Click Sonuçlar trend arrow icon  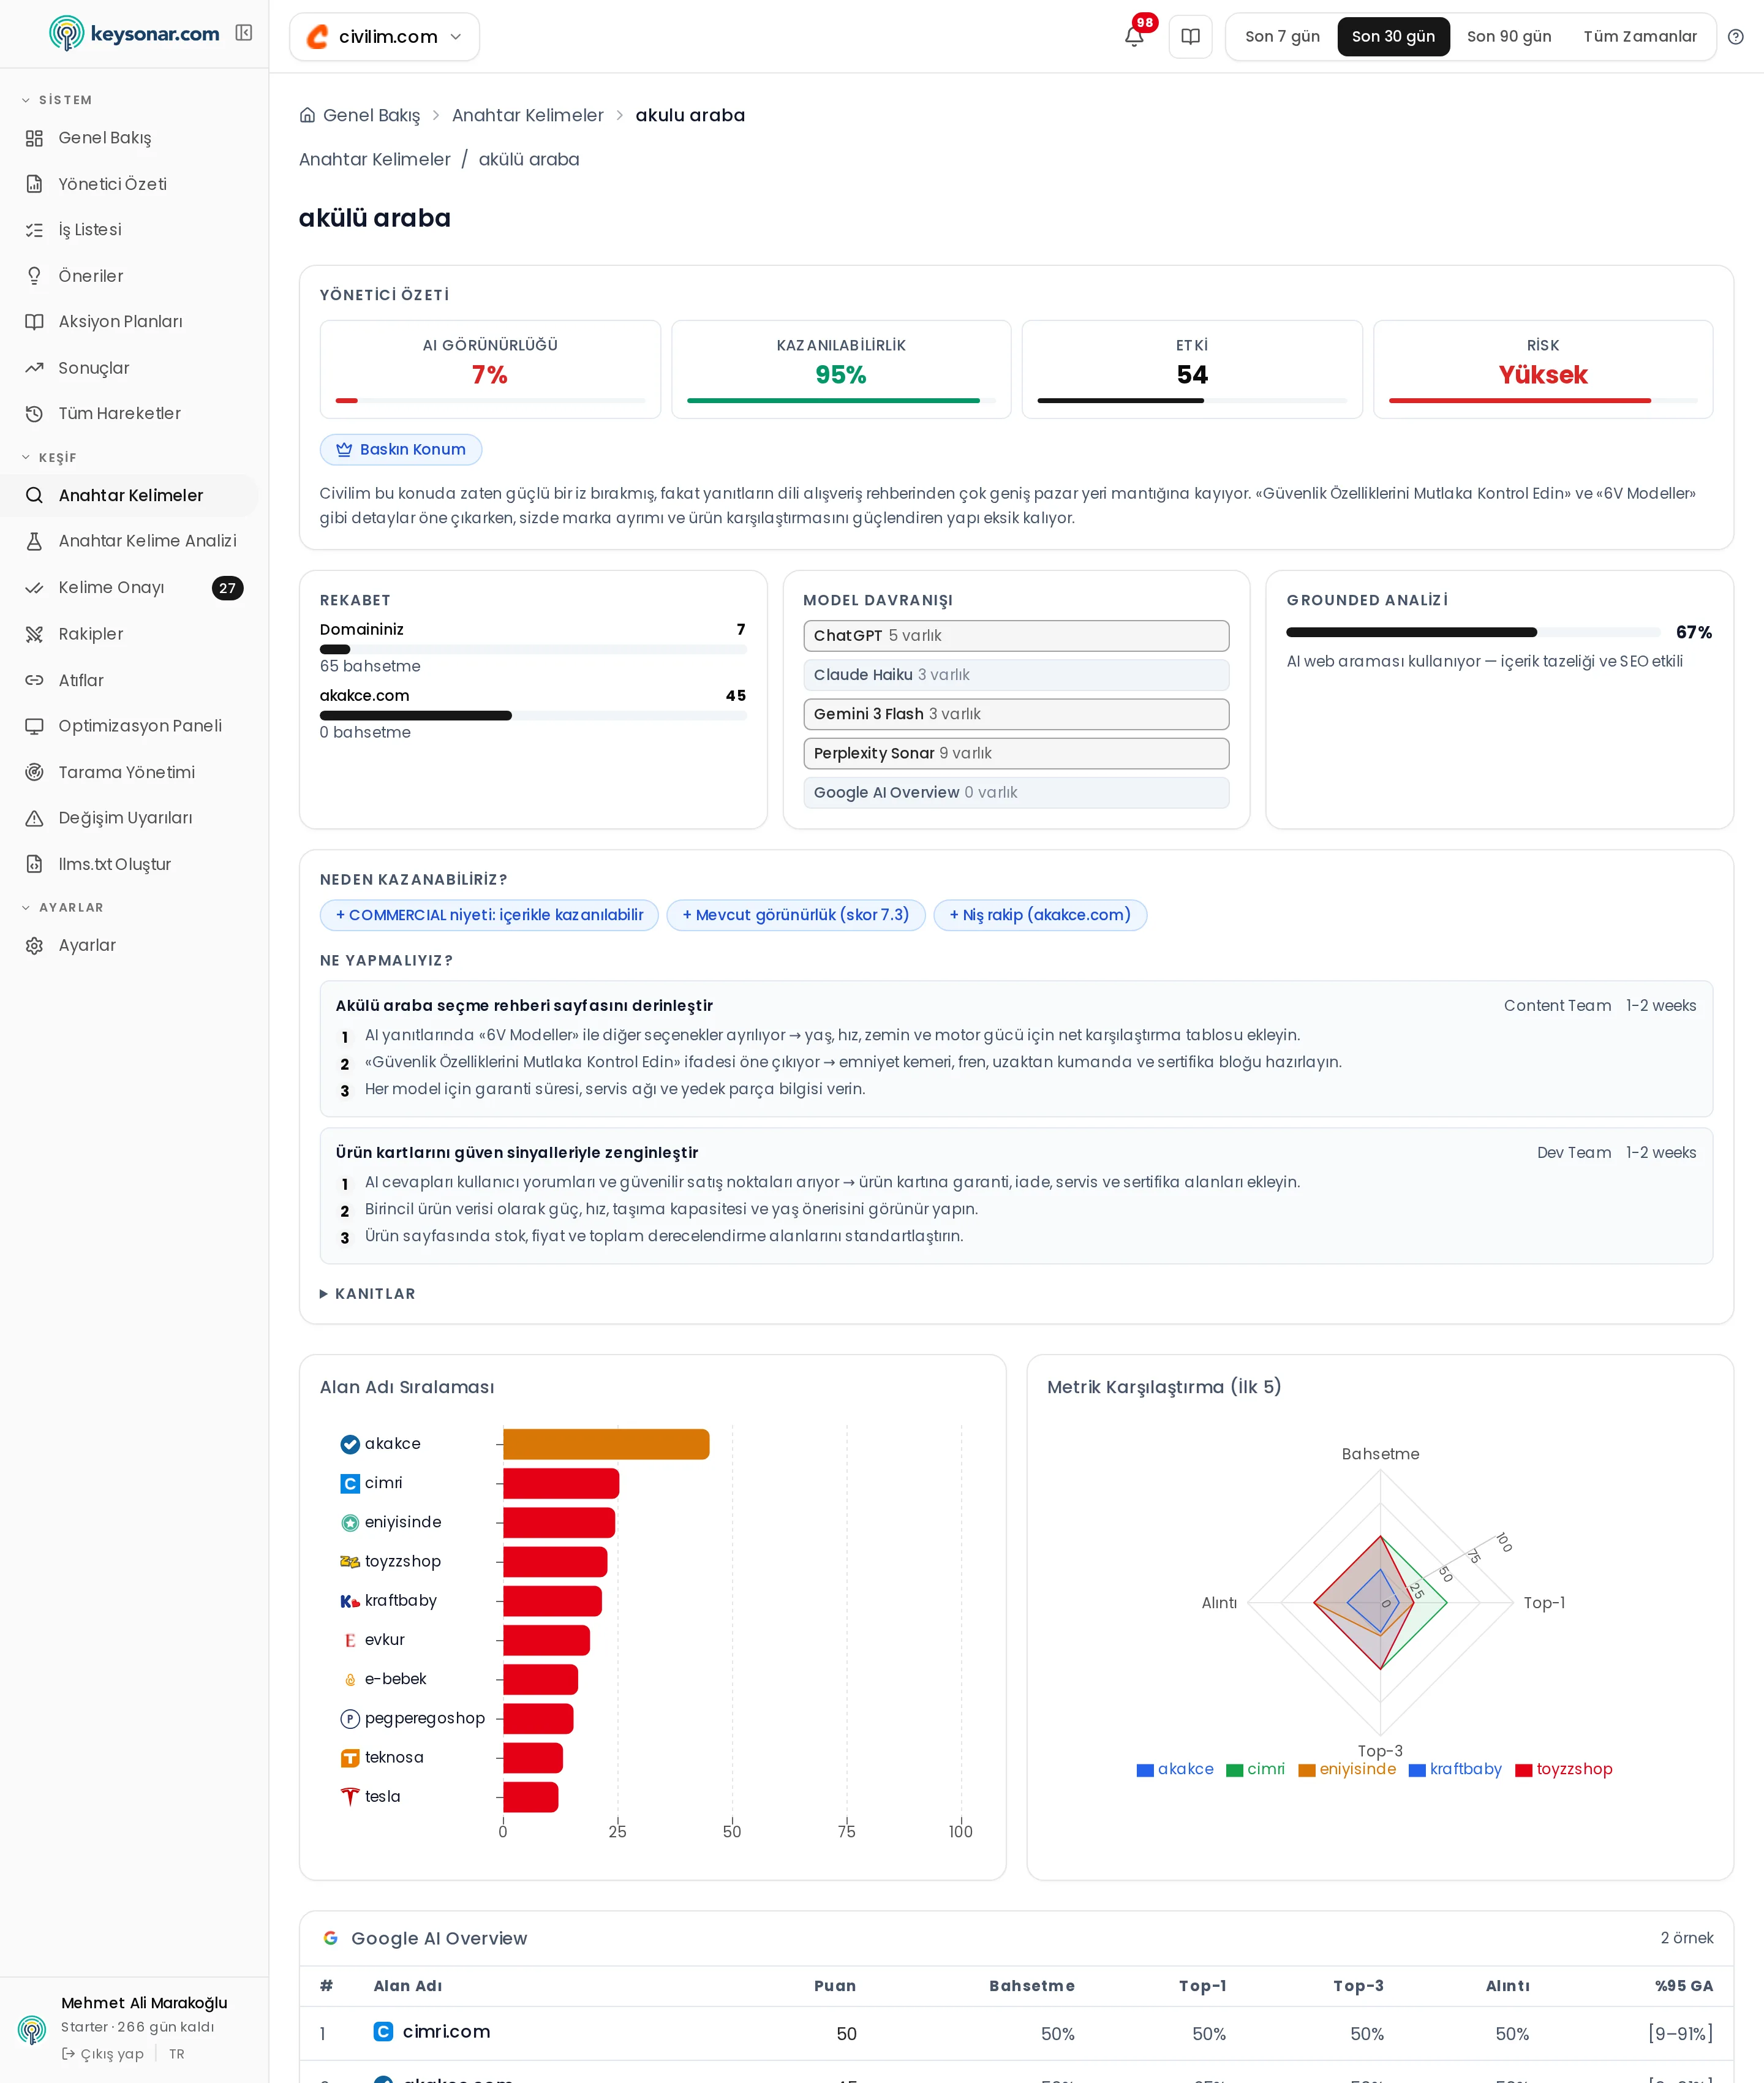coord(34,368)
